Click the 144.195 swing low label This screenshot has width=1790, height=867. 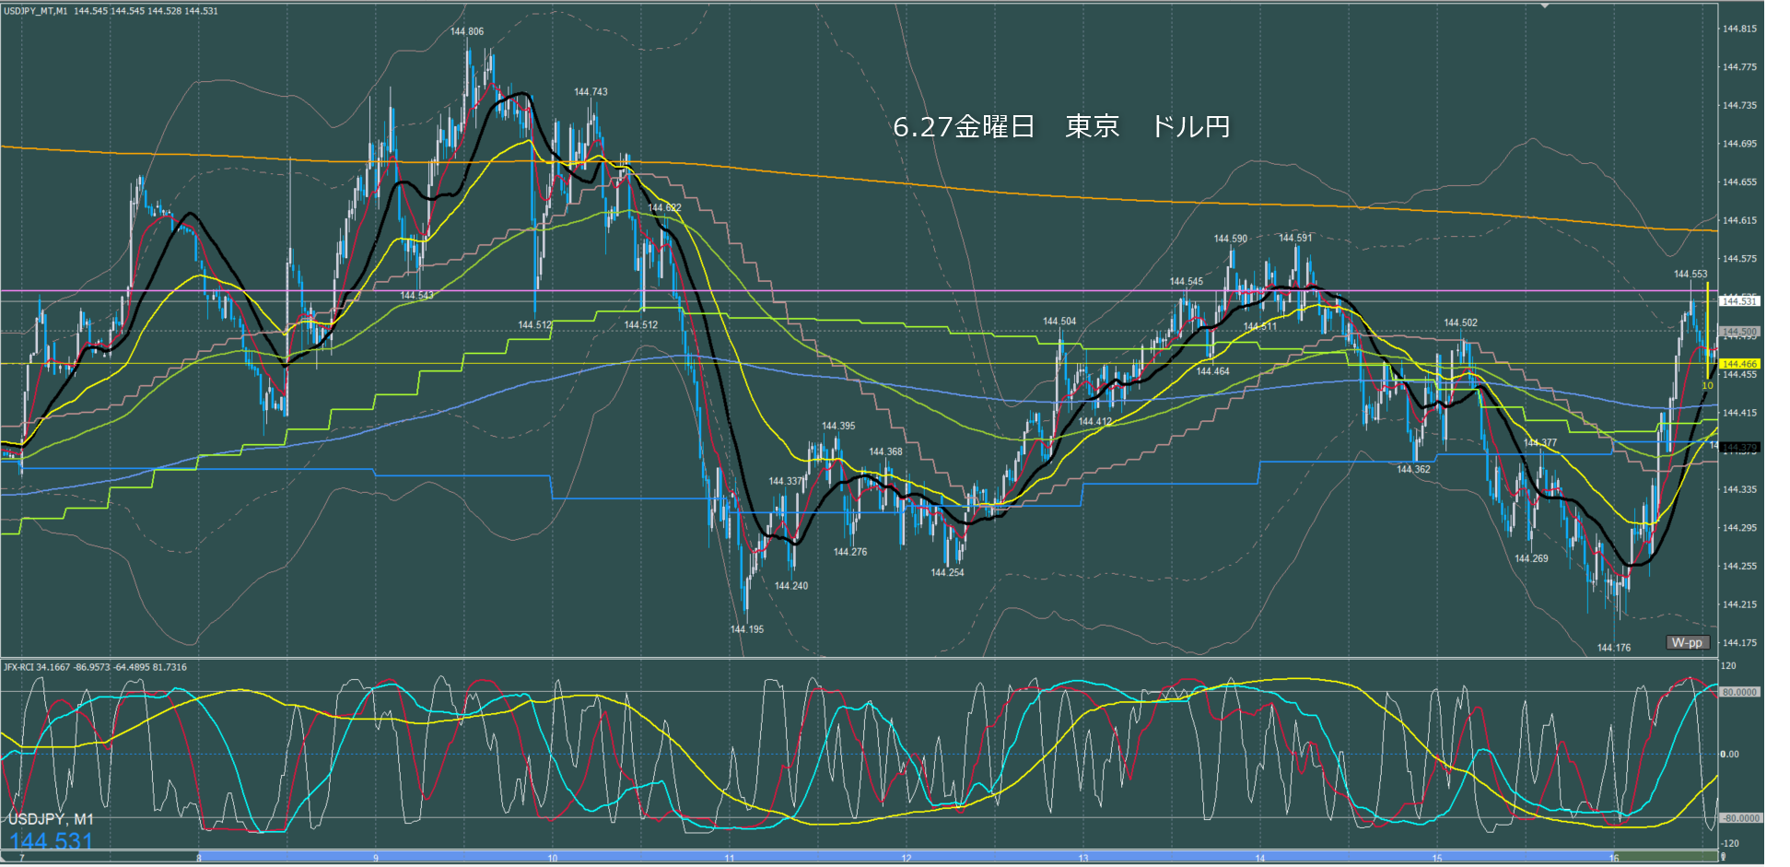[747, 629]
